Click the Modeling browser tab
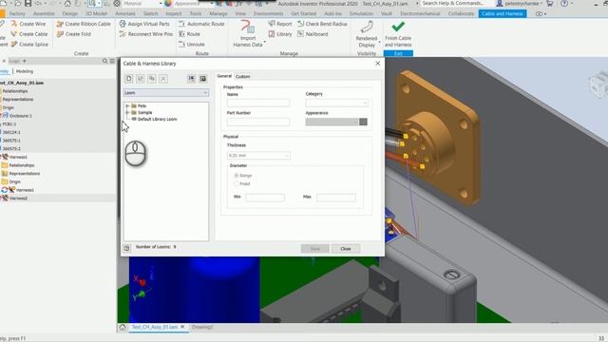The width and height of the screenshot is (608, 342). [25, 71]
